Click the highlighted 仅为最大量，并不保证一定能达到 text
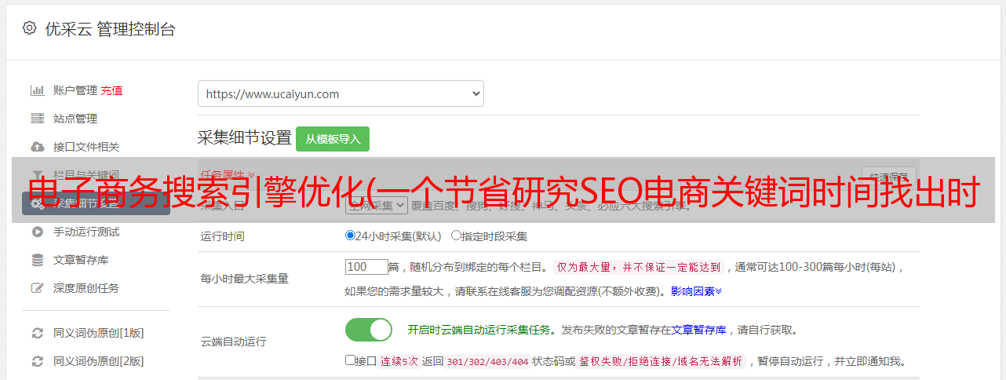This screenshot has height=380, width=1006. 639,267
